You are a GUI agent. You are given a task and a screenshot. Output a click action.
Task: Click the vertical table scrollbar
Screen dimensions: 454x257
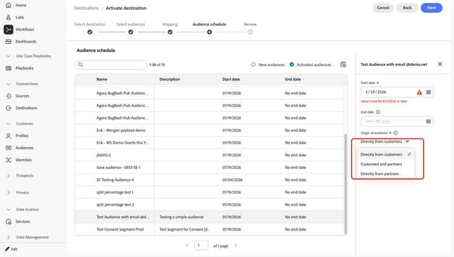point(346,184)
